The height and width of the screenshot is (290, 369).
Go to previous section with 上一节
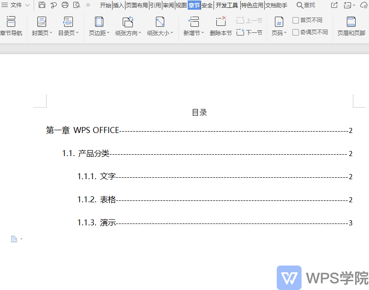[x=250, y=20]
